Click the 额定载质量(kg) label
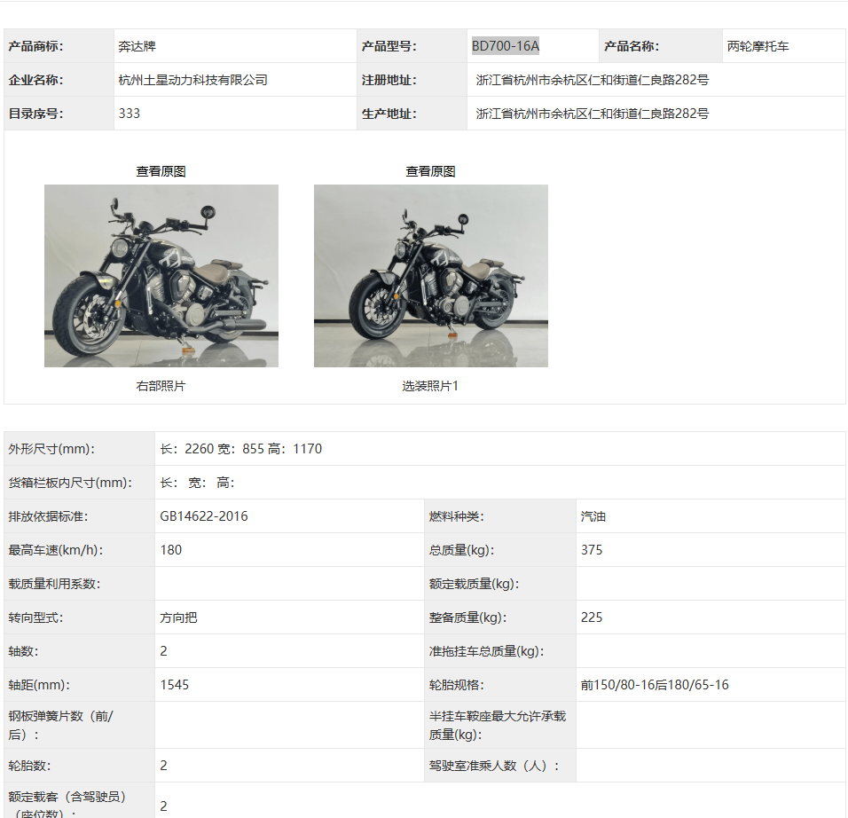Image resolution: width=848 pixels, height=818 pixels. point(474,585)
